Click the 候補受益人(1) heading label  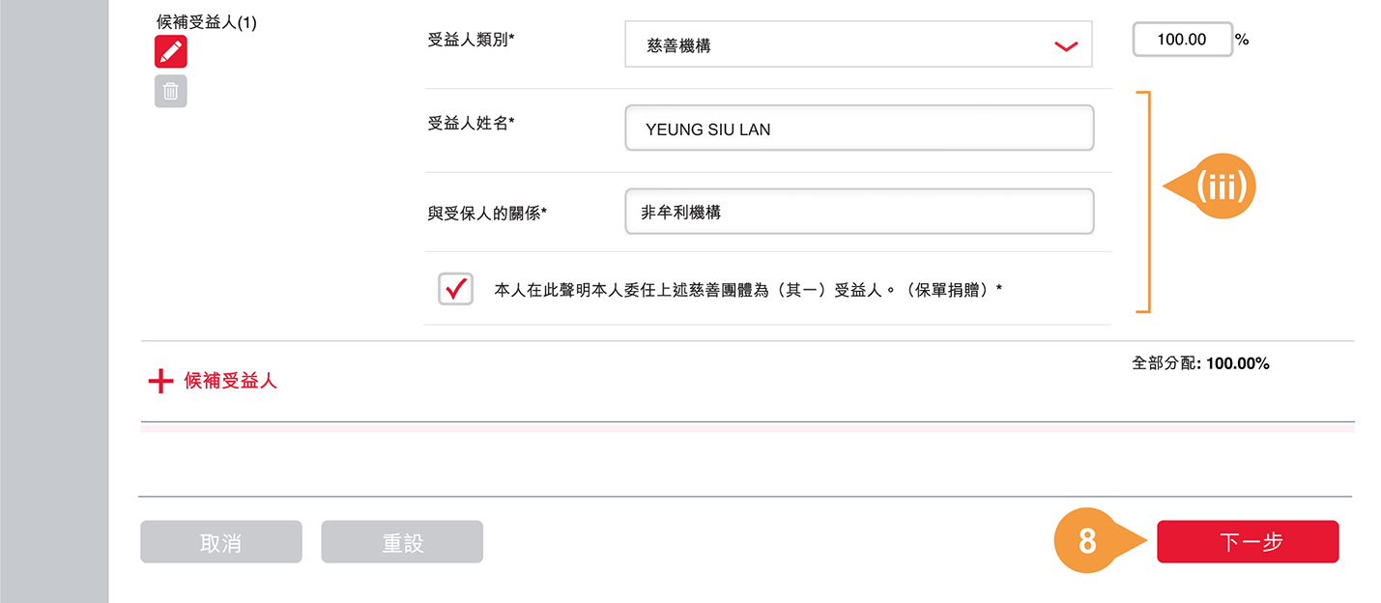click(207, 22)
